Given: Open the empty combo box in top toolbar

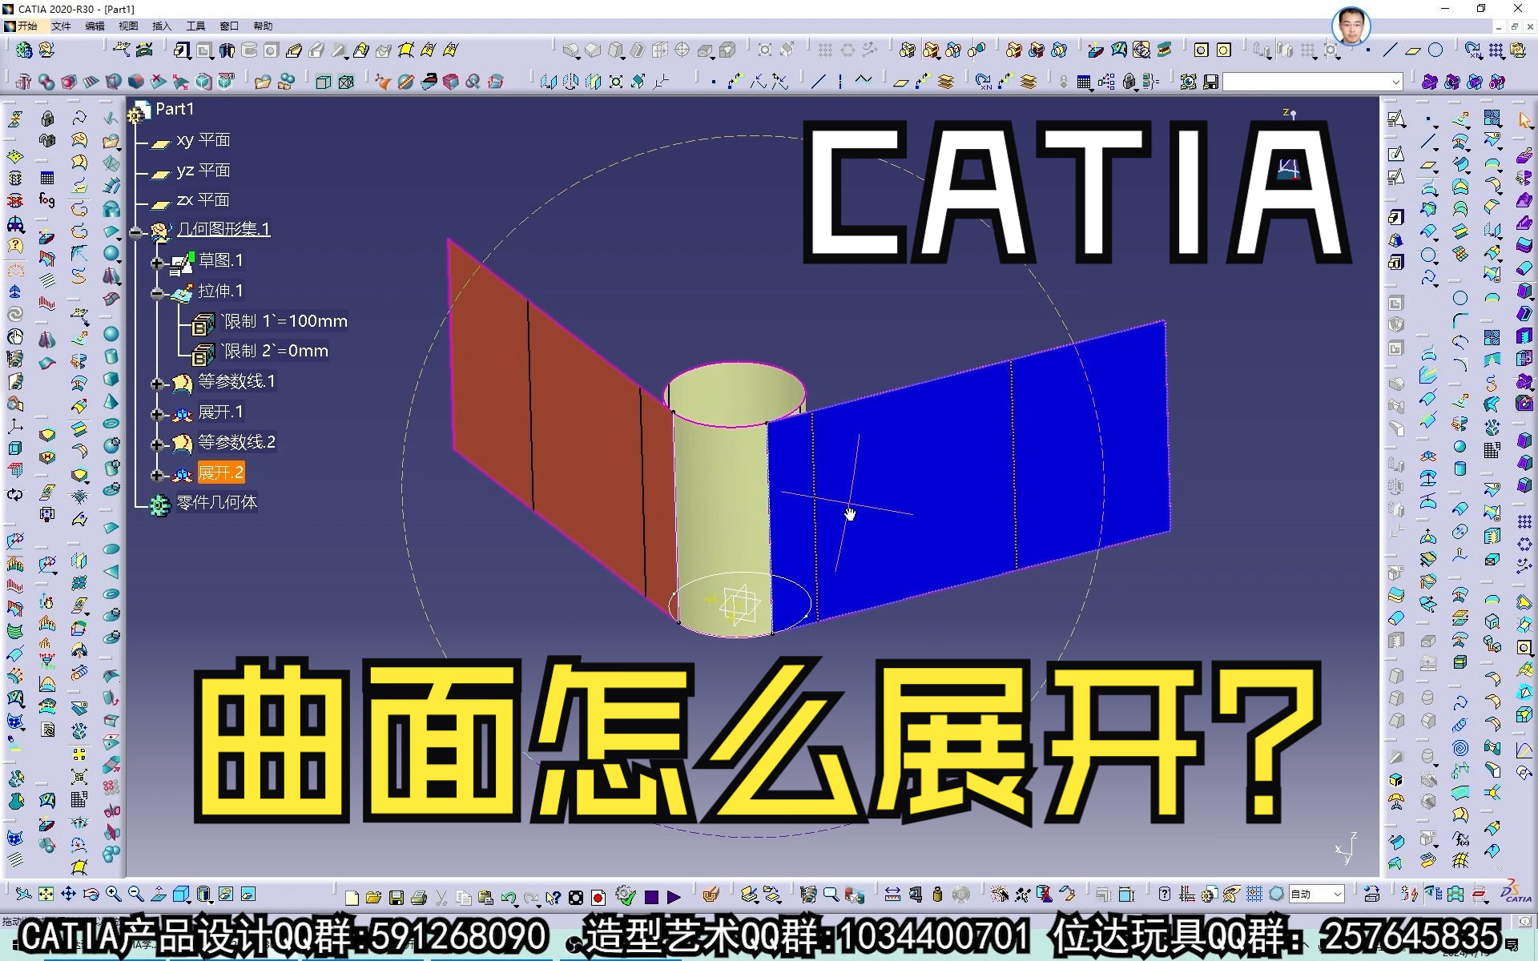Looking at the screenshot, I should click(1312, 82).
